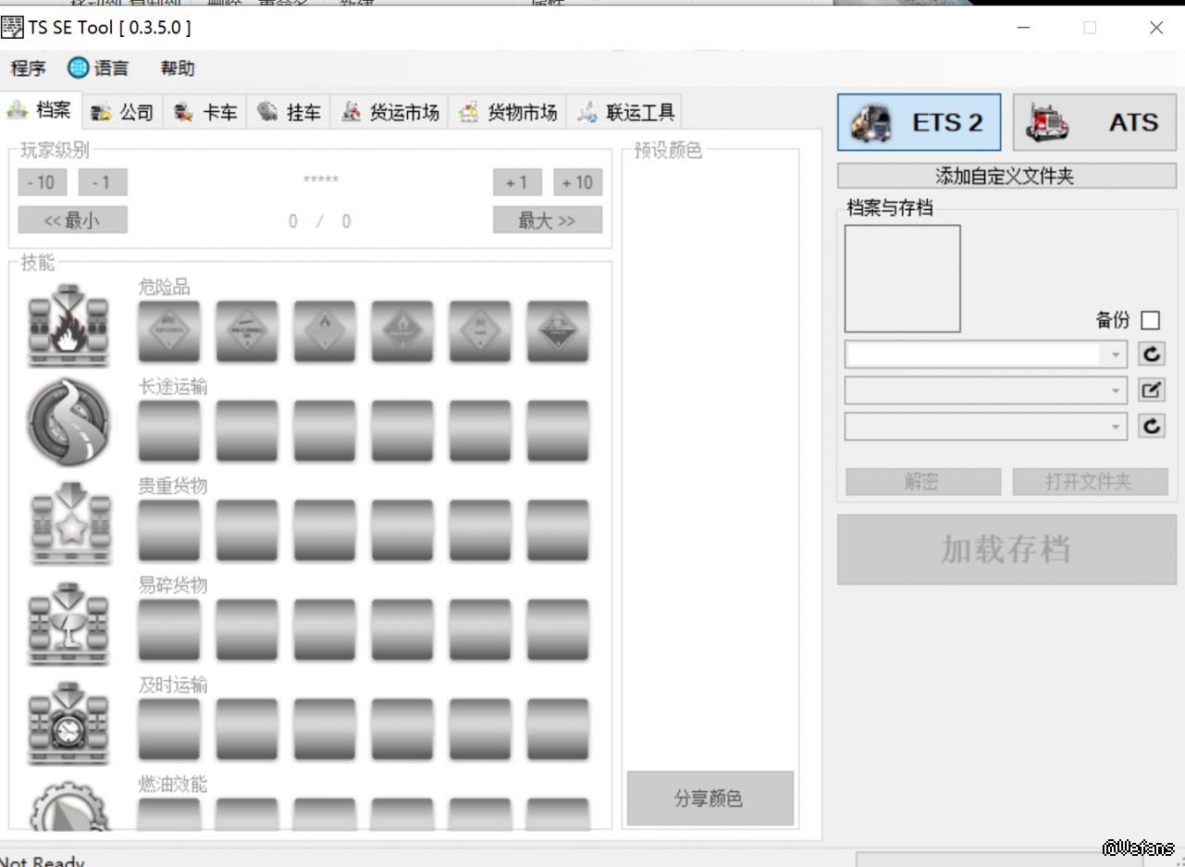This screenshot has width=1185, height=867.
Task: Switch to the 挂车 tab
Action: click(289, 112)
